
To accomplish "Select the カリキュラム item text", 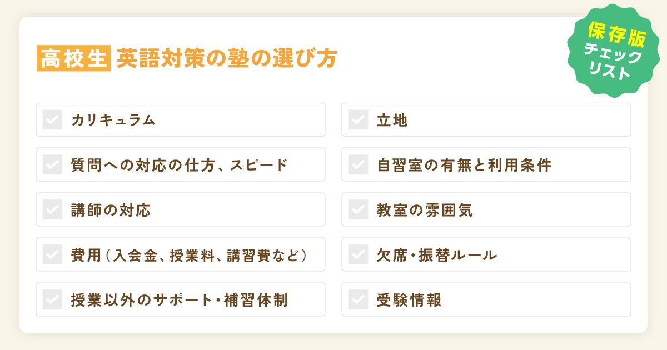I will [x=112, y=120].
